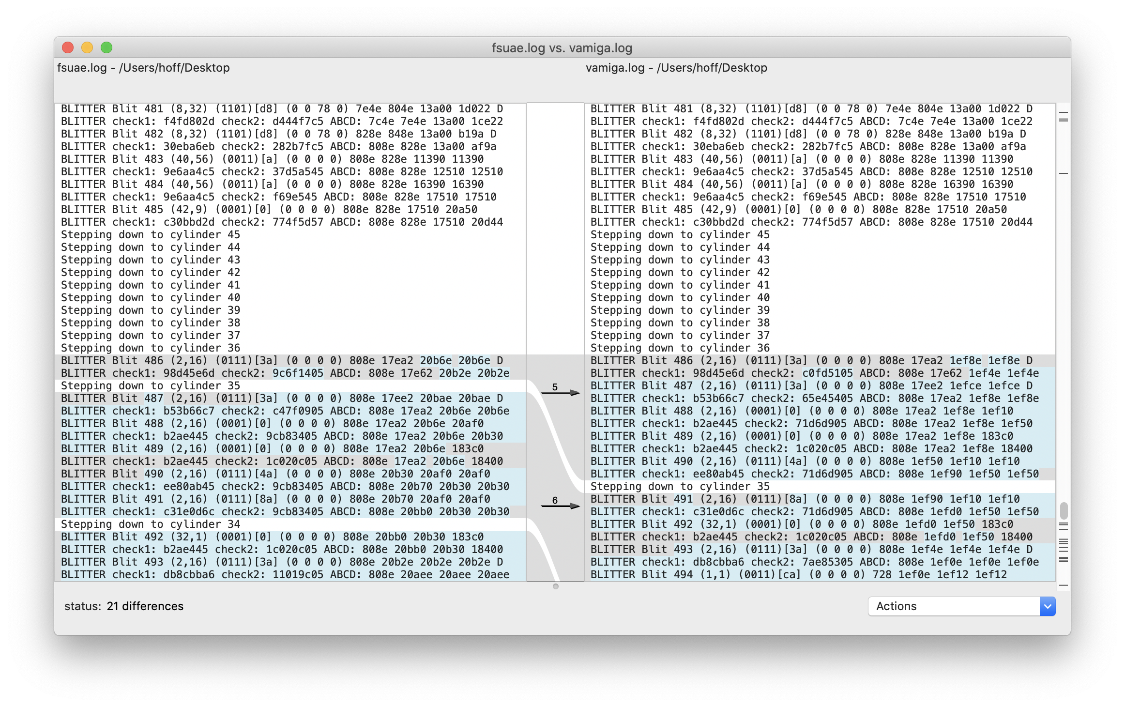Select 'BLITTER Blit 486' difference line in left pane

282,361
